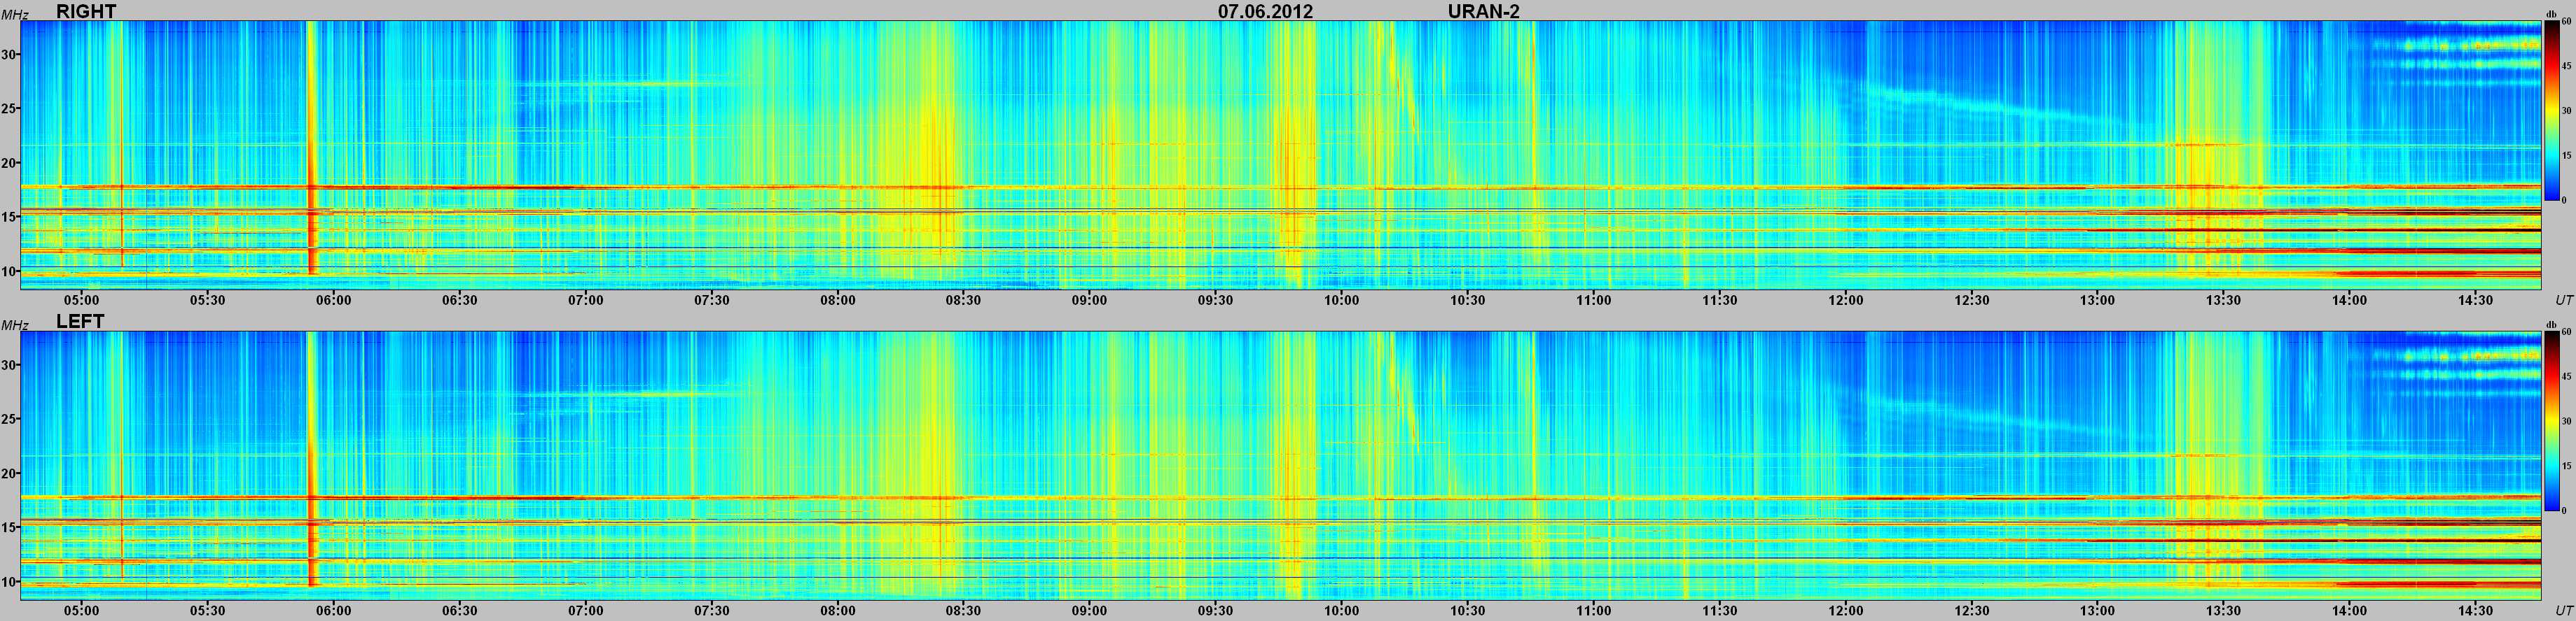
Task: Click 11:00 on the LEFT panel time axis
Action: [x=1593, y=610]
